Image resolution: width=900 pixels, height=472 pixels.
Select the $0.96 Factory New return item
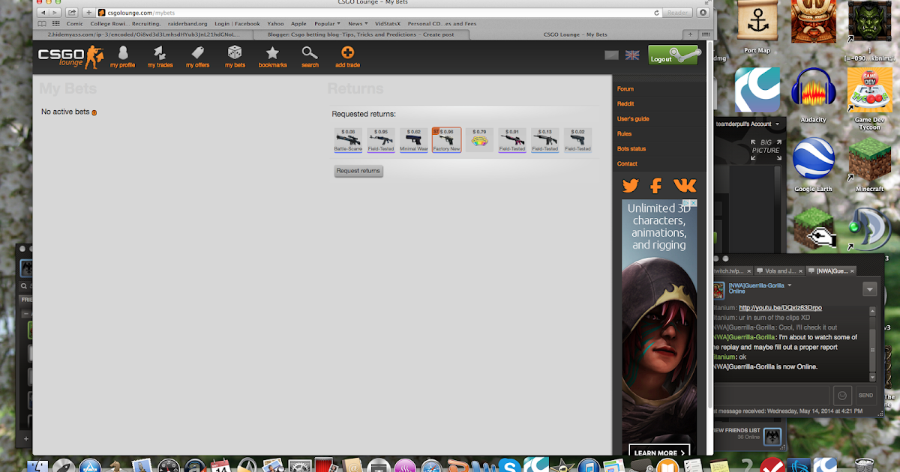[x=446, y=140]
